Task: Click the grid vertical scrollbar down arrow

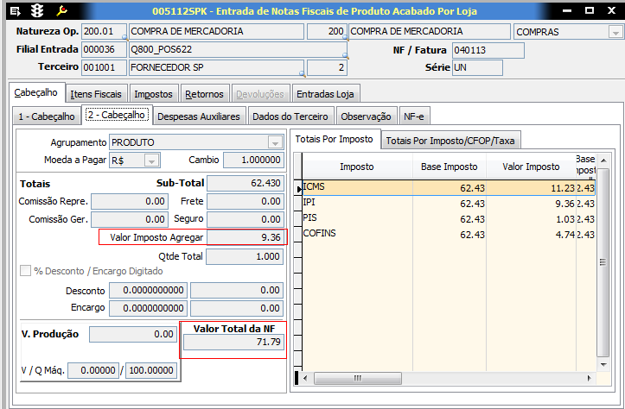Action: [603, 365]
